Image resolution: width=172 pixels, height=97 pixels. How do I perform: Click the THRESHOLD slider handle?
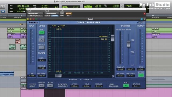click(113, 38)
